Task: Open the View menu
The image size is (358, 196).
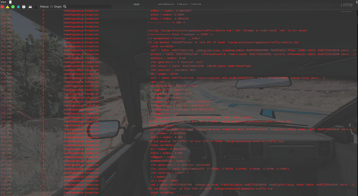Action: pyautogui.click(x=3, y=2)
